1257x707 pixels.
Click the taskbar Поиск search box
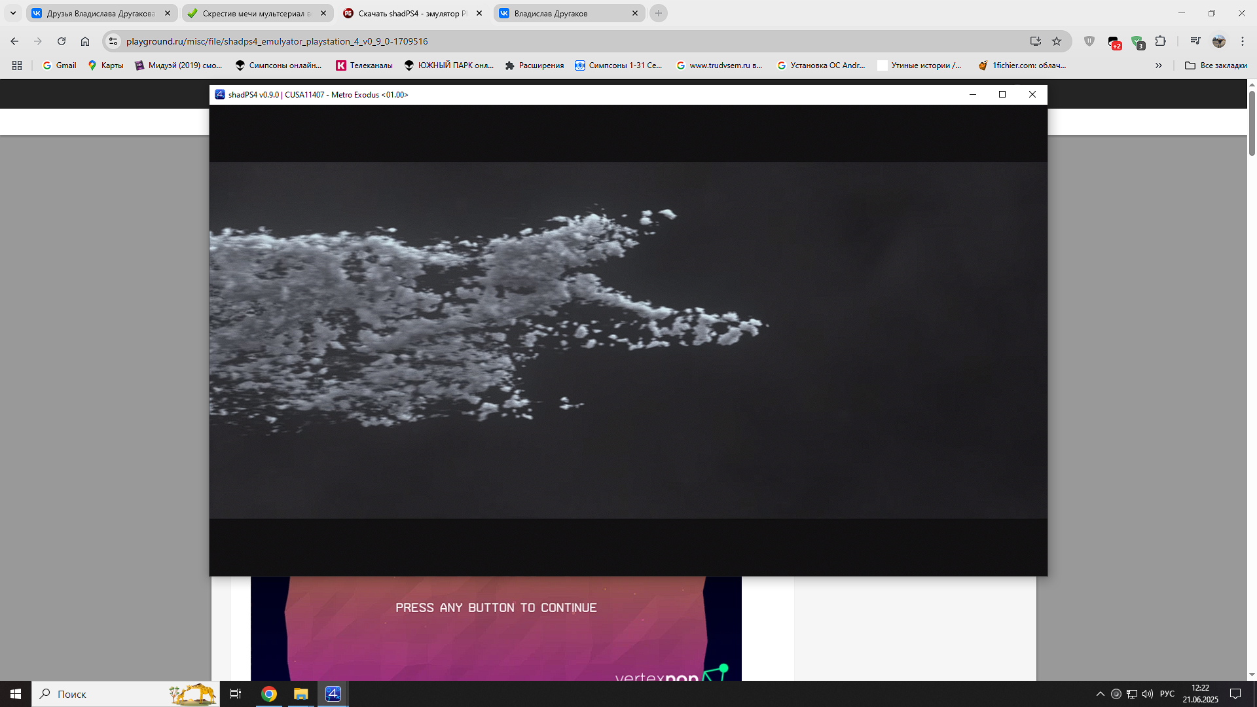(126, 694)
